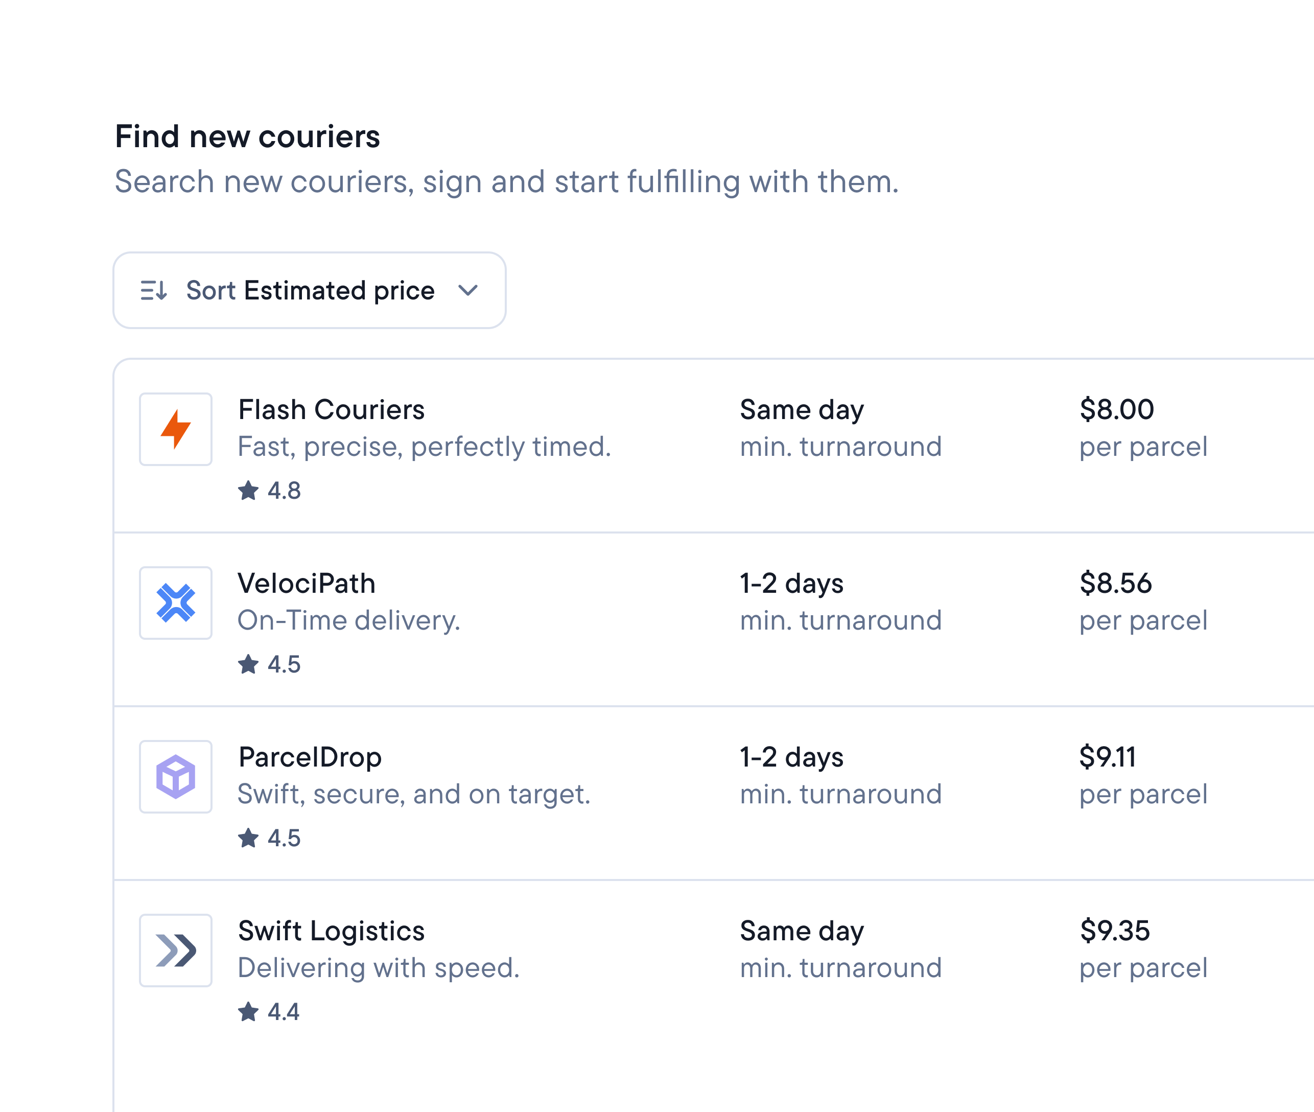Click the Same day turnaround text for Flash Couriers
The width and height of the screenshot is (1314, 1112).
802,409
